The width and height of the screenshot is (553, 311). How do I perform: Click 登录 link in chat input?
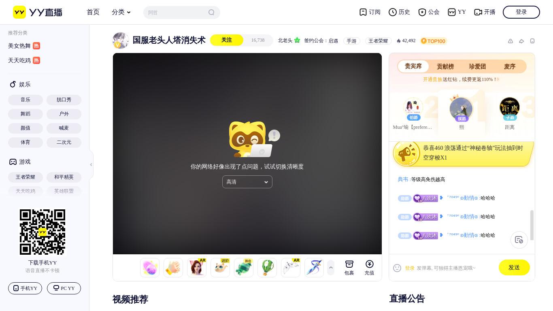coord(410,268)
